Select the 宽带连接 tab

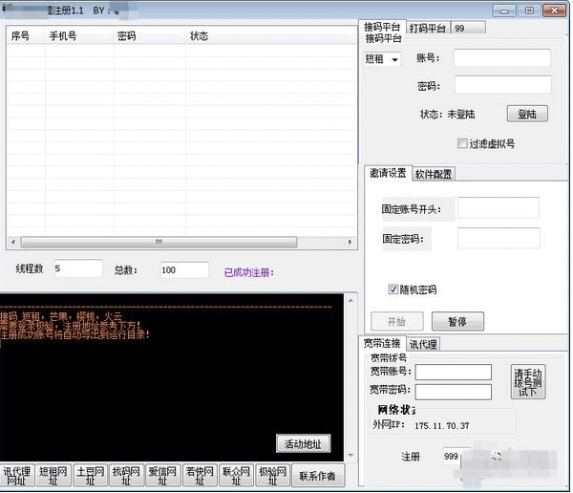click(x=382, y=343)
